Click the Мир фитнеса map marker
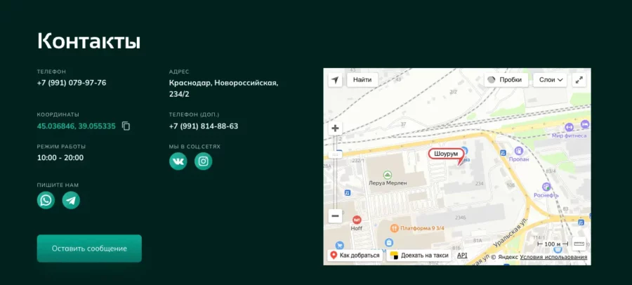Image resolution: width=632 pixels, height=285 pixels. [569, 127]
